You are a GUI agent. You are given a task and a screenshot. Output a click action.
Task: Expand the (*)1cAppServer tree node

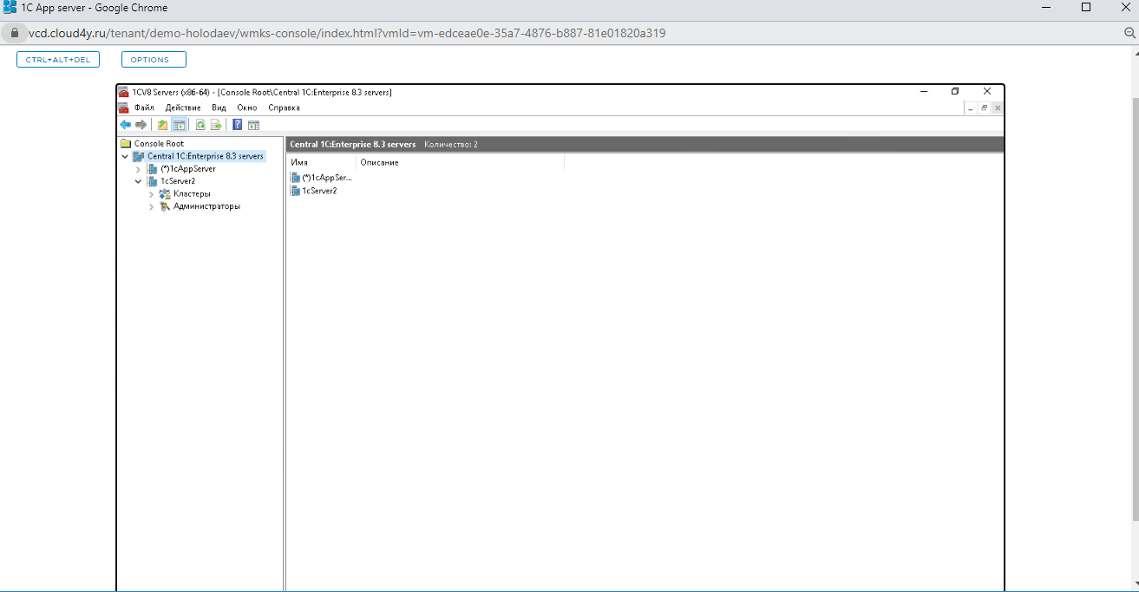click(x=138, y=169)
